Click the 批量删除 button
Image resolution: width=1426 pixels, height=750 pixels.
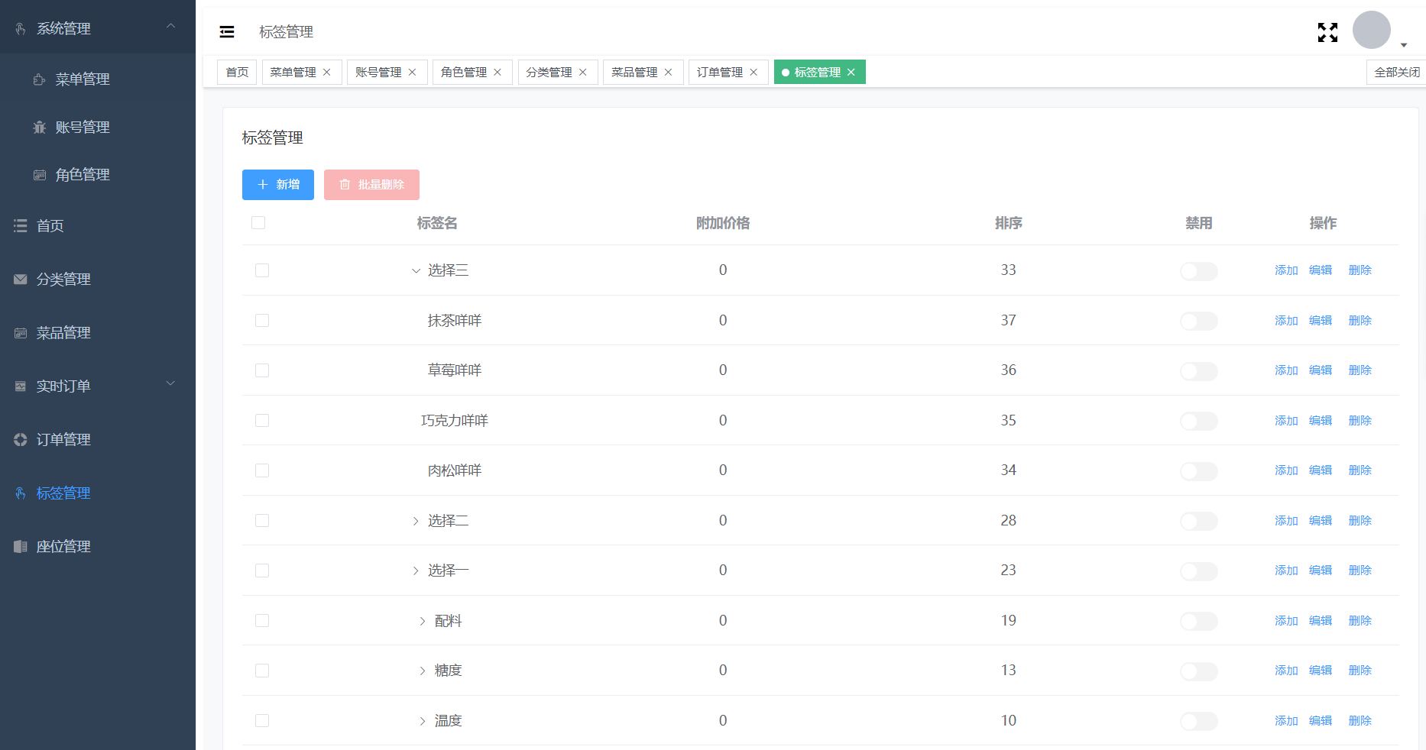tap(371, 185)
